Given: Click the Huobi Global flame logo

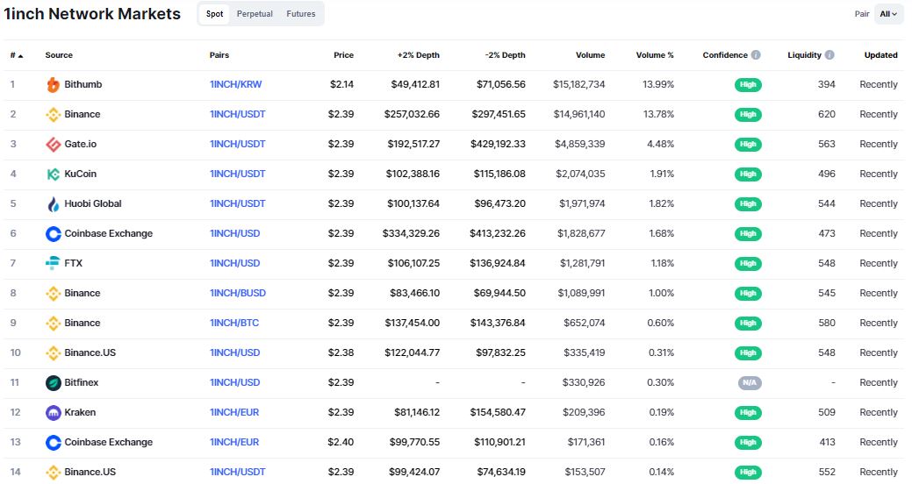Looking at the screenshot, I should click(x=53, y=204).
